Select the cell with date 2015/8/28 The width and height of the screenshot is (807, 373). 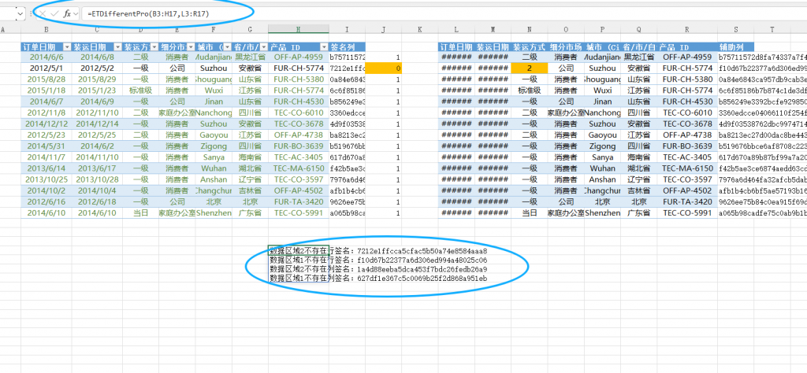(46, 79)
